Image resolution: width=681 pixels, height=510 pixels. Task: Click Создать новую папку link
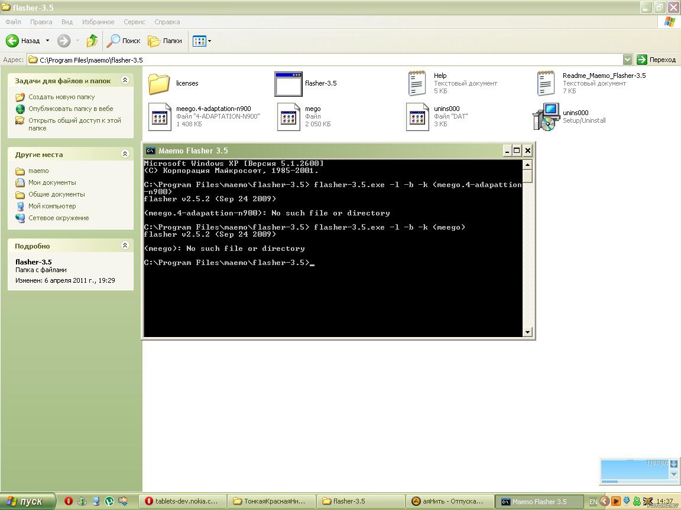coord(61,97)
